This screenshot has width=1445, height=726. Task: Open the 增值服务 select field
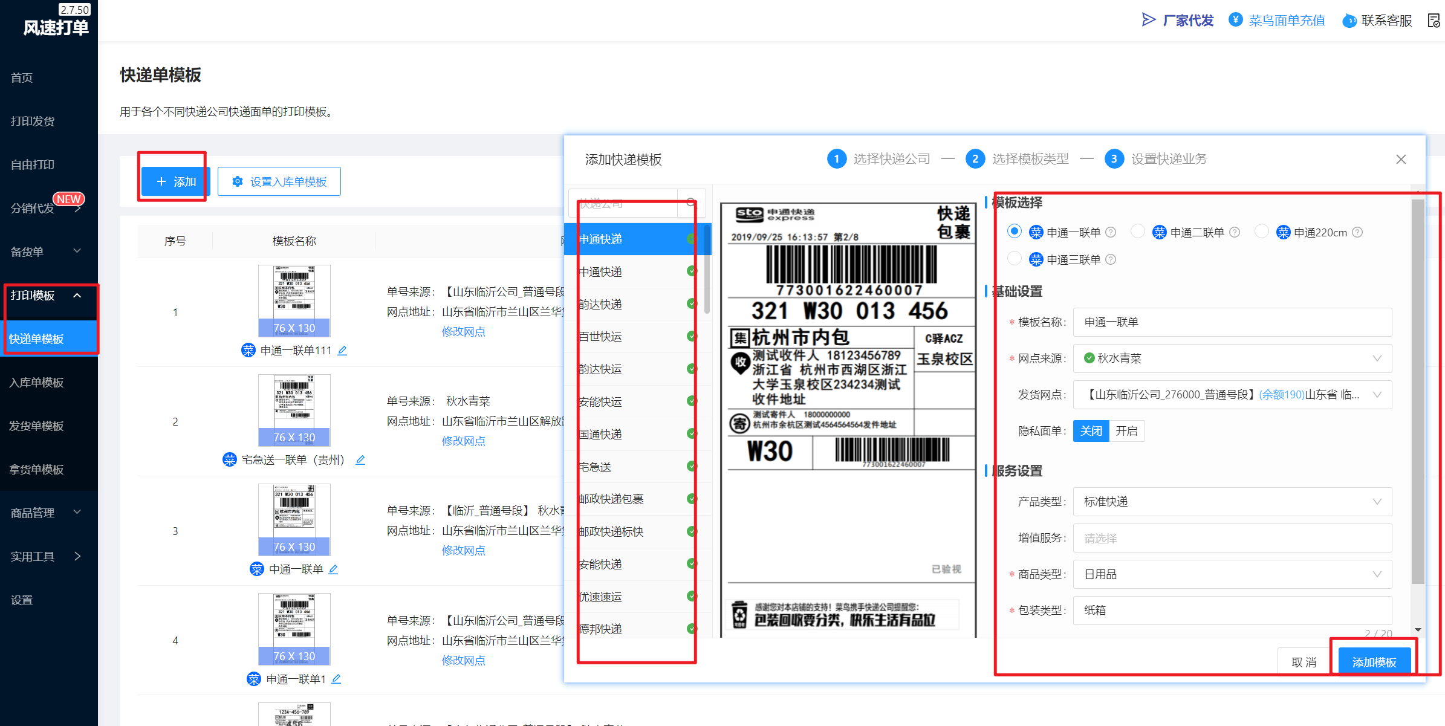click(1232, 538)
